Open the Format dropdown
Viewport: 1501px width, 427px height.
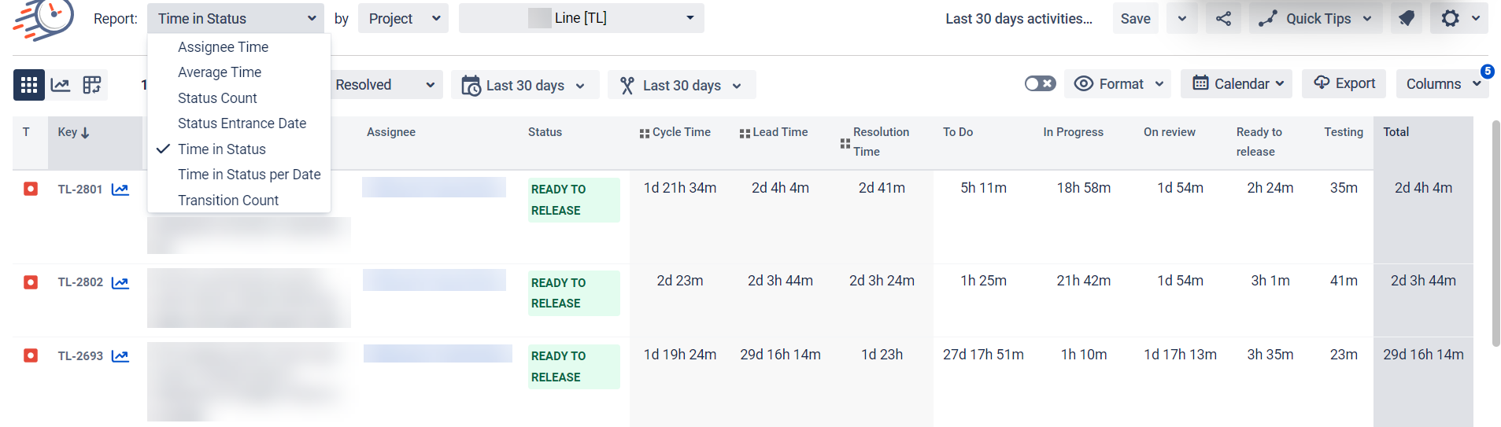click(1118, 83)
